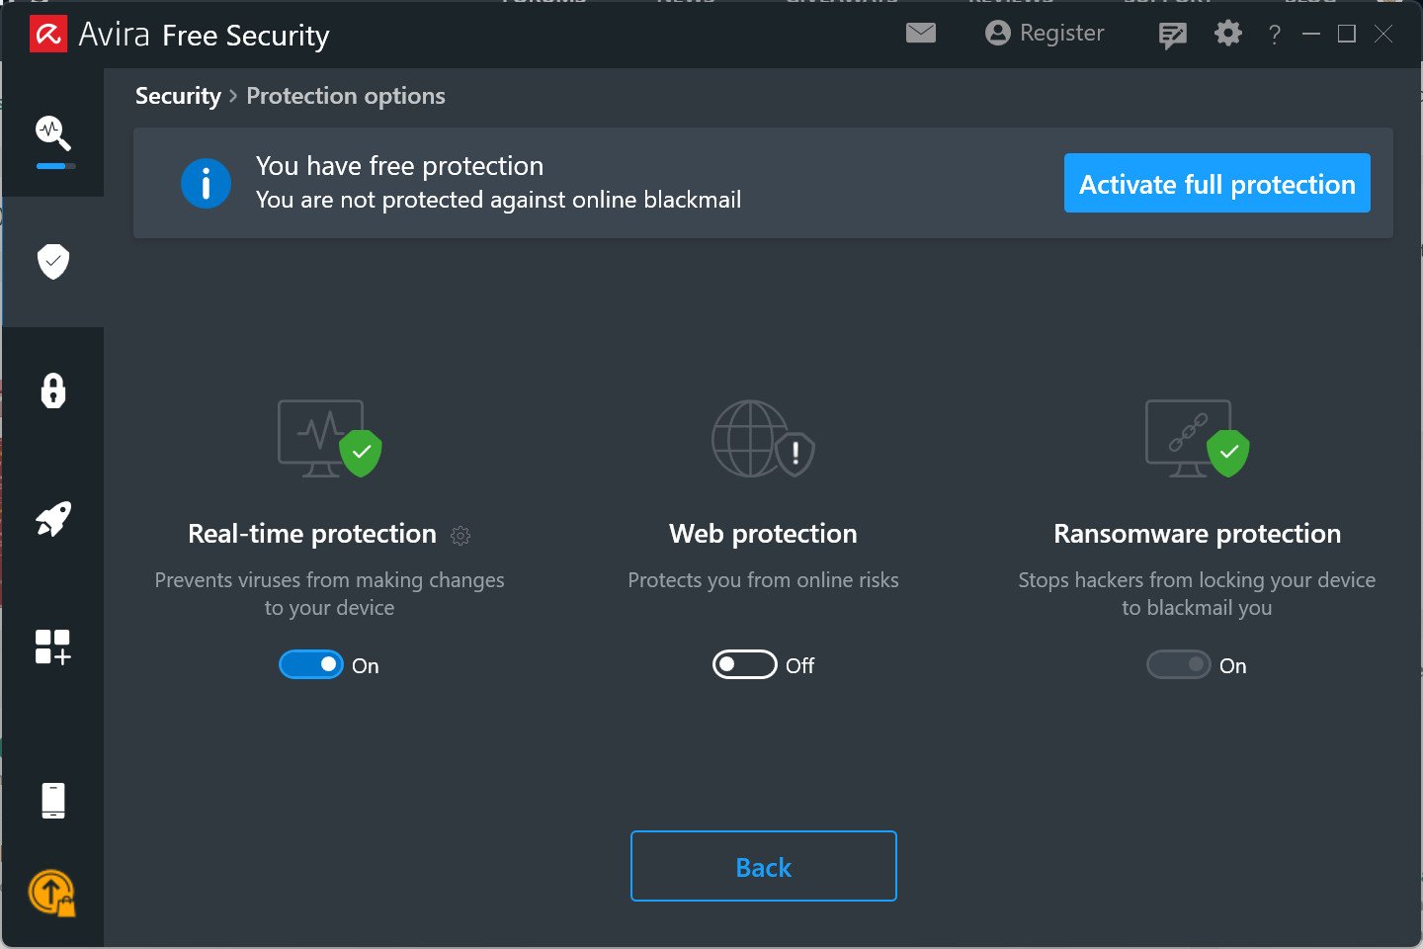
Task: Open the apps grid sidebar icon
Action: [x=53, y=647]
